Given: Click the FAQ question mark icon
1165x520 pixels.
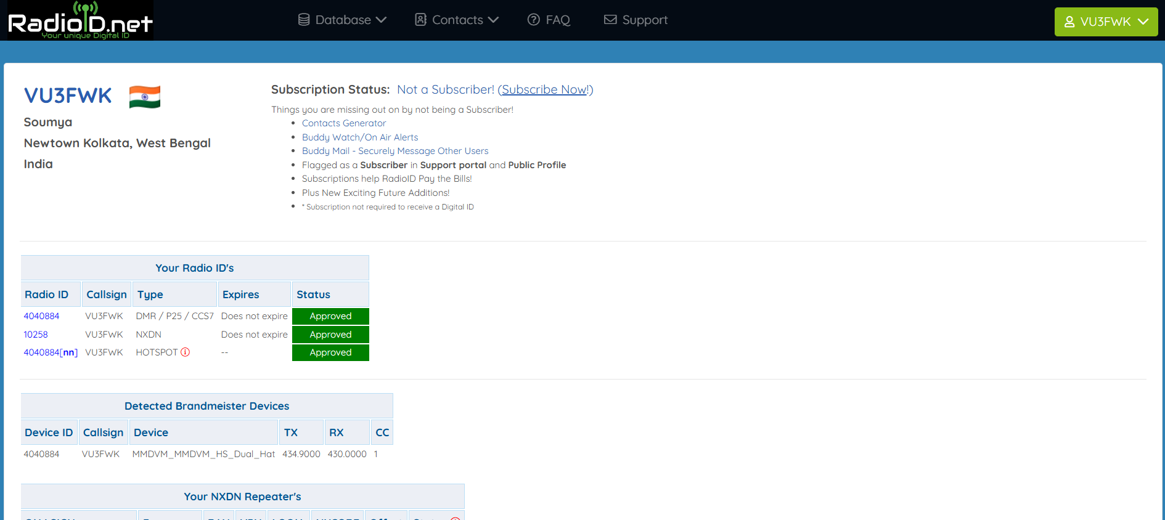Looking at the screenshot, I should [534, 20].
